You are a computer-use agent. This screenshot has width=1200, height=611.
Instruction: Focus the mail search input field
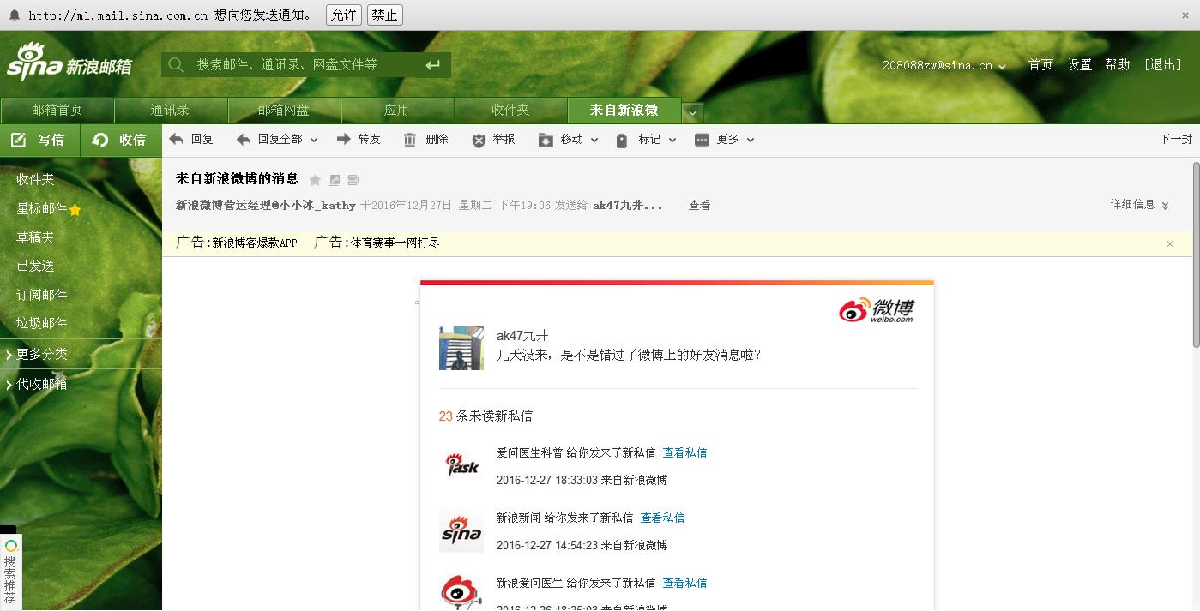click(305, 64)
